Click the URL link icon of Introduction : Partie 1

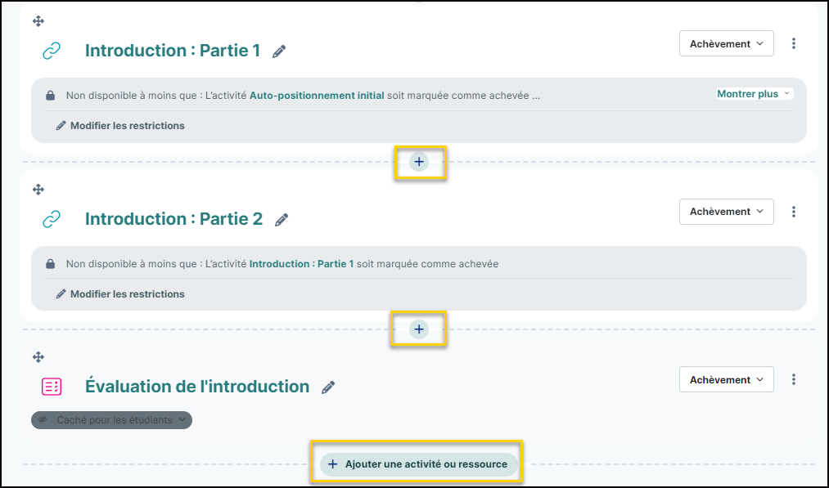click(52, 51)
